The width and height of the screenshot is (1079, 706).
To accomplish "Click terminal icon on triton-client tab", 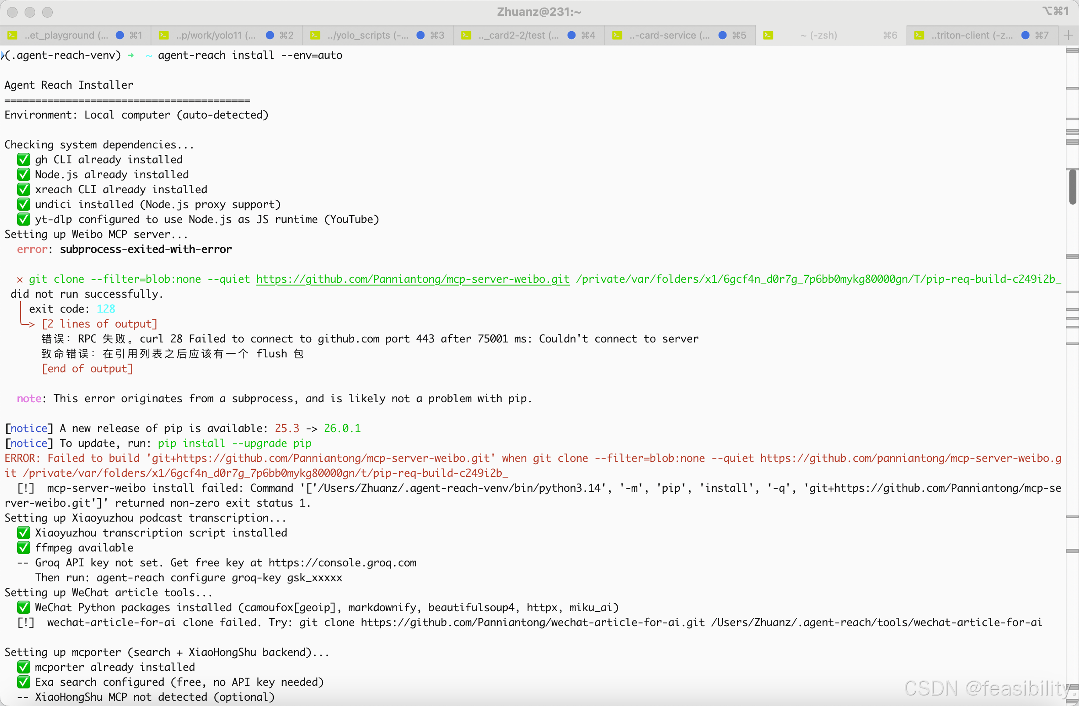I will pyautogui.click(x=919, y=36).
